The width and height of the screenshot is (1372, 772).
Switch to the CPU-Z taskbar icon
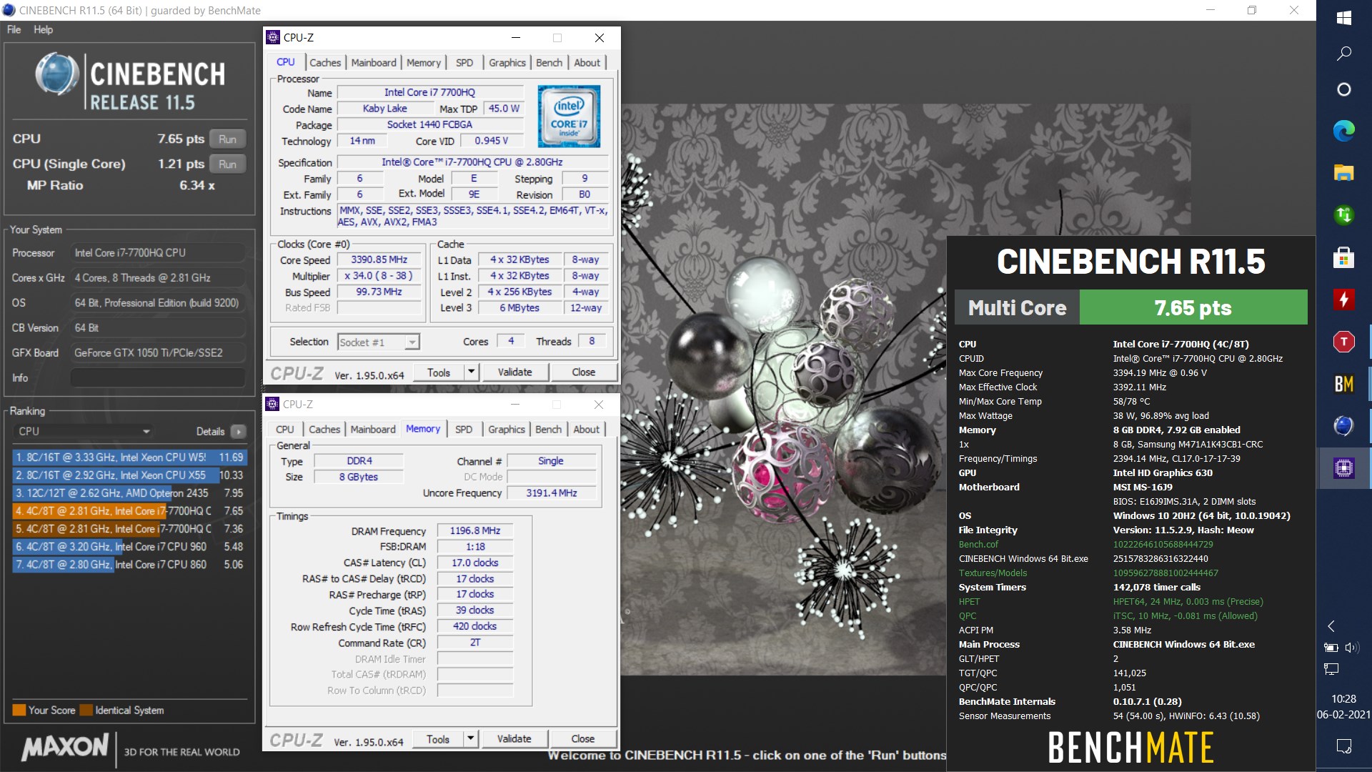[1343, 468]
